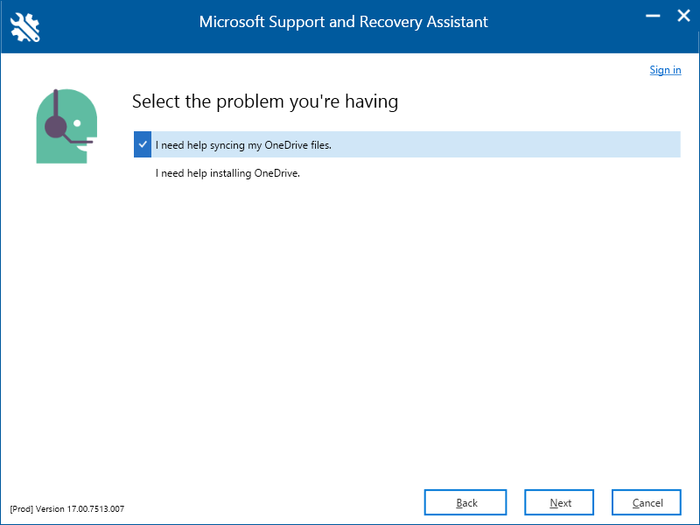The width and height of the screenshot is (700, 525).
Task: Click the wrench and screwdriver app logo
Action: [x=25, y=27]
